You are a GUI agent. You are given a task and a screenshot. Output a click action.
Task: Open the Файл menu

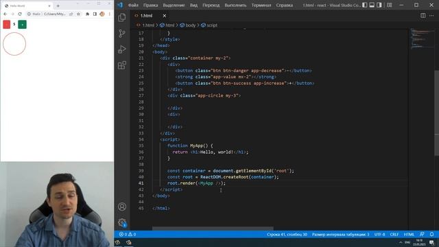pos(133,5)
